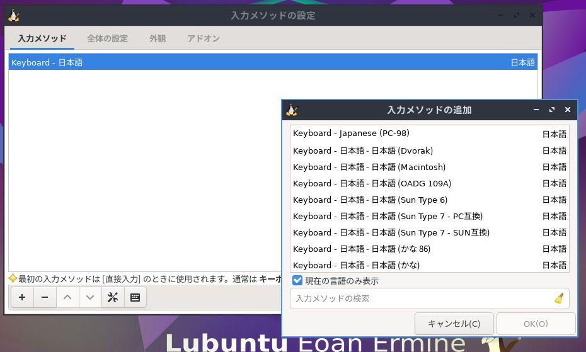The image size is (586, 352).
Task: Select Keyboard - 日本語 in the settings list
Action: 273,62
